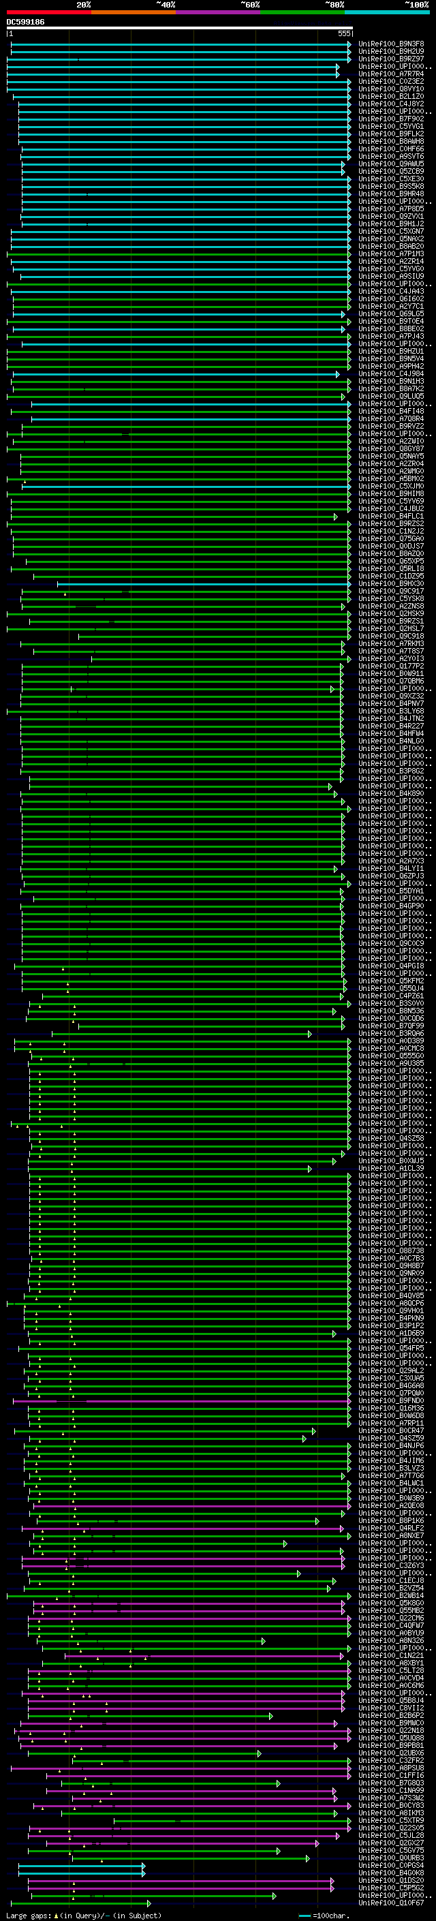Viewport: 436px width, 1921px height.
Task: Select label UniRef100_Q22N18
Action: click(391, 1730)
